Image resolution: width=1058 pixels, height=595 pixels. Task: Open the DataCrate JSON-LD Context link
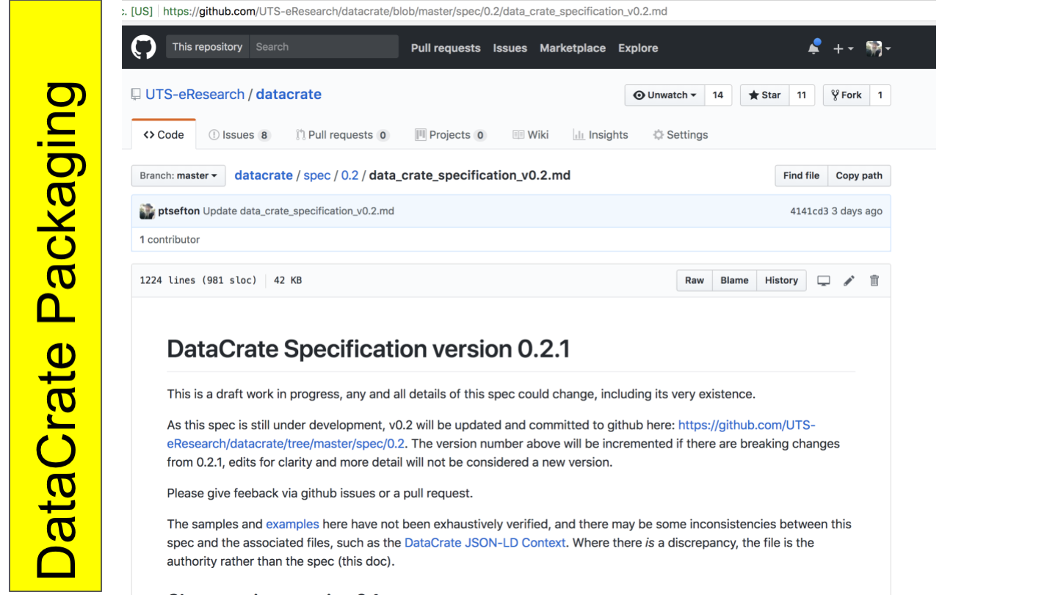tap(485, 543)
